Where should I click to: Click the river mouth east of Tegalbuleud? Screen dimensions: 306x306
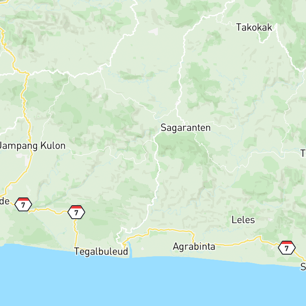tap(130, 250)
